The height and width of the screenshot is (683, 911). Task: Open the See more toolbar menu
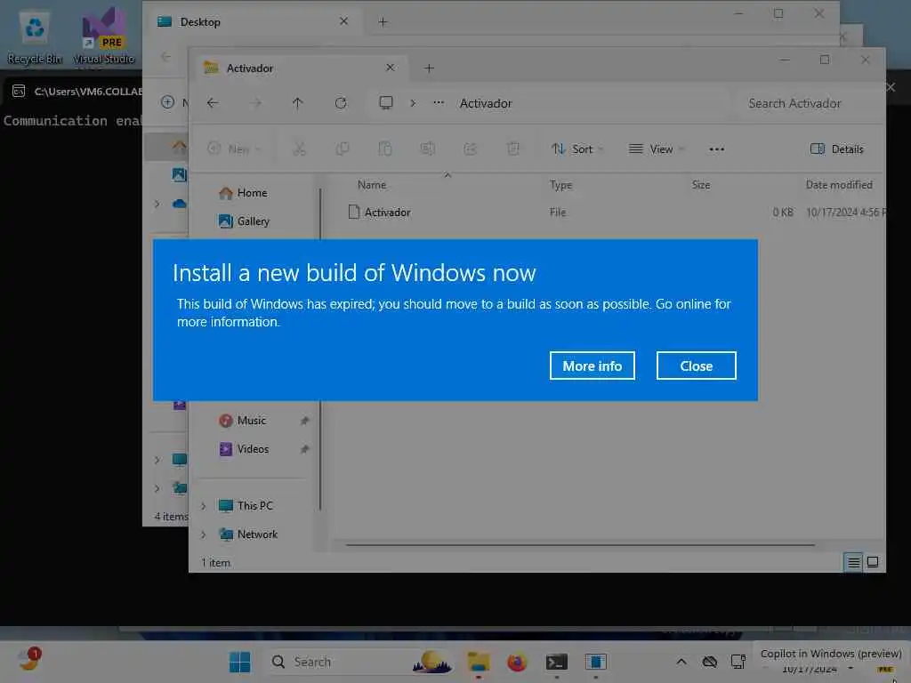pyautogui.click(x=716, y=149)
